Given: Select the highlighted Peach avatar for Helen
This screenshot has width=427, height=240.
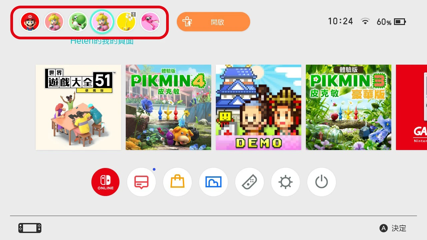Looking at the screenshot, I should click(102, 22).
